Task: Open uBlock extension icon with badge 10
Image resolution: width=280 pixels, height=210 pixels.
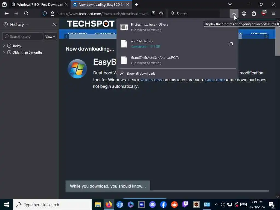Action: click(264, 13)
